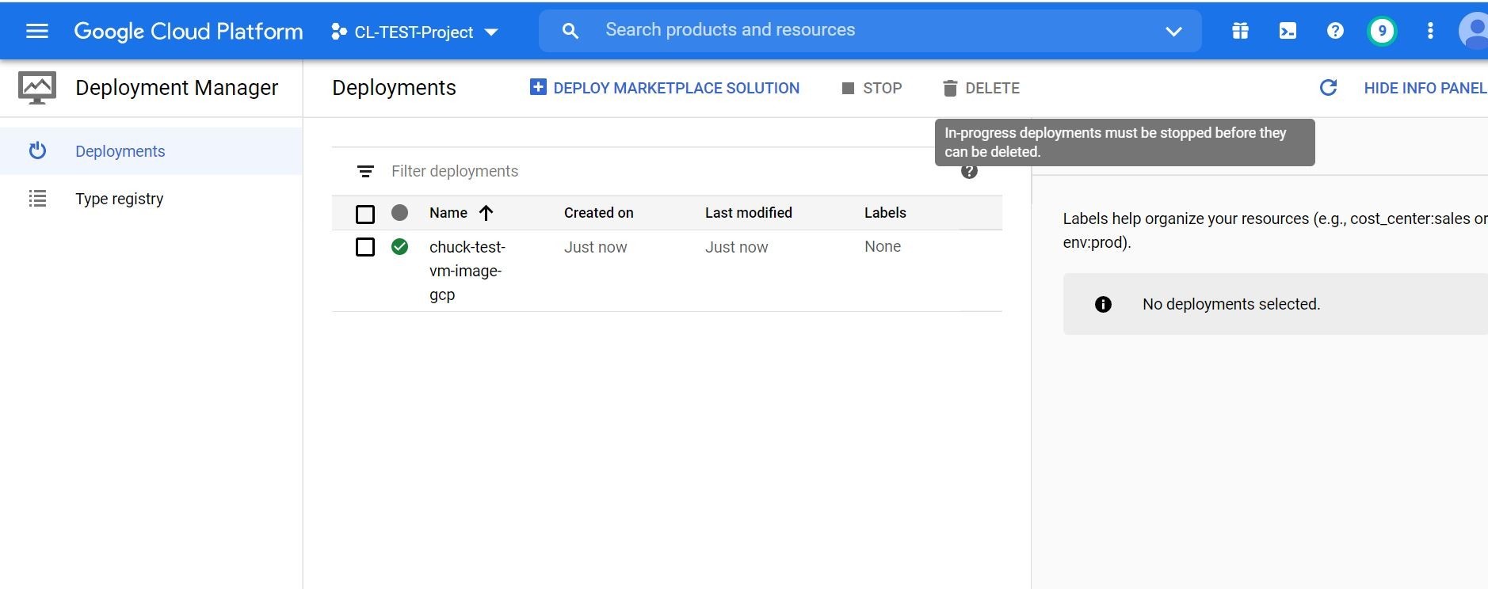
Task: Click the 'No deployments selected.' message
Action: coord(1231,304)
